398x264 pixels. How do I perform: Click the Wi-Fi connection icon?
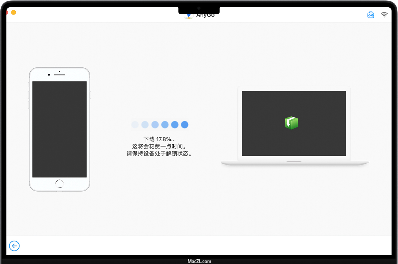384,15
